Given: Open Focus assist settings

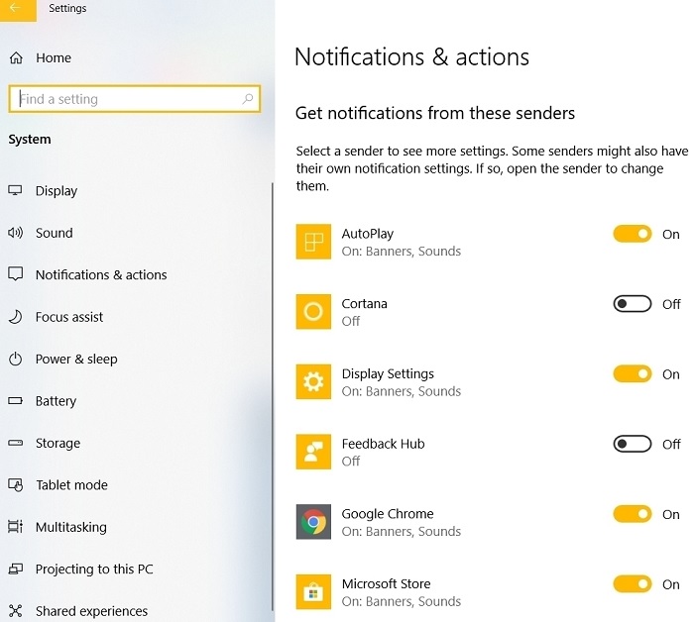Looking at the screenshot, I should click(x=69, y=317).
